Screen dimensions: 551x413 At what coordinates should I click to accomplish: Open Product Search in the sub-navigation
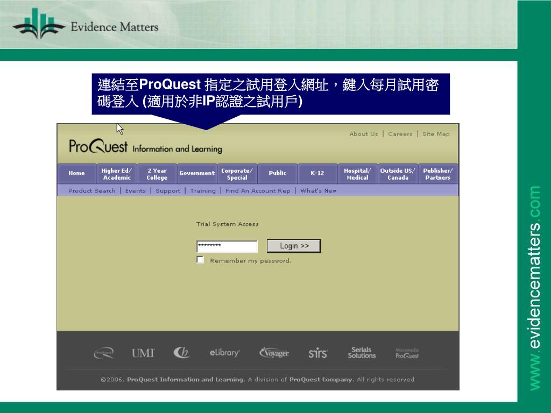coord(91,191)
